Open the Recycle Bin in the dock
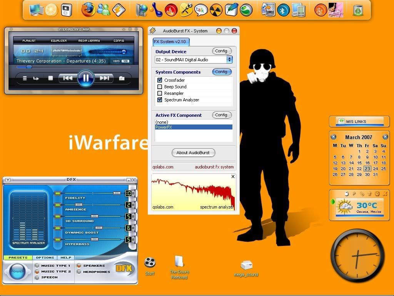Viewport: 394px width, 296px height. pyautogui.click(x=358, y=10)
